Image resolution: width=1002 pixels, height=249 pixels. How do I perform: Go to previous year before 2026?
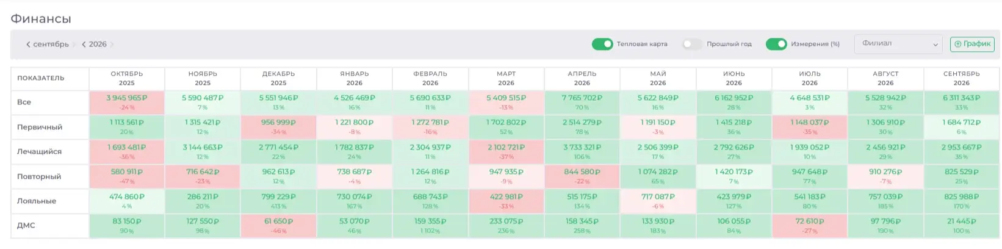click(x=84, y=45)
